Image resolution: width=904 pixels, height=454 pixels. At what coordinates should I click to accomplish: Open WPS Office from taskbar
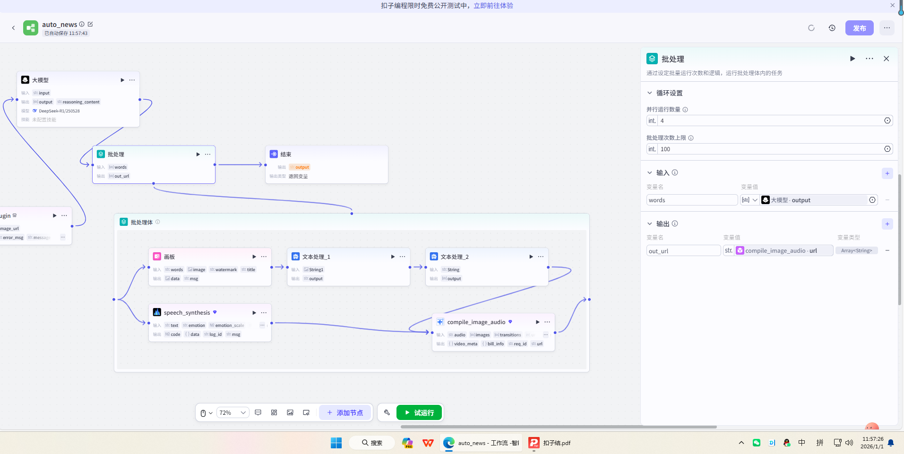click(428, 443)
